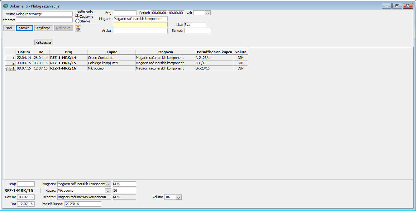The image size is (416, 211).
Task: Click the Artikal input field
Action: point(141,31)
